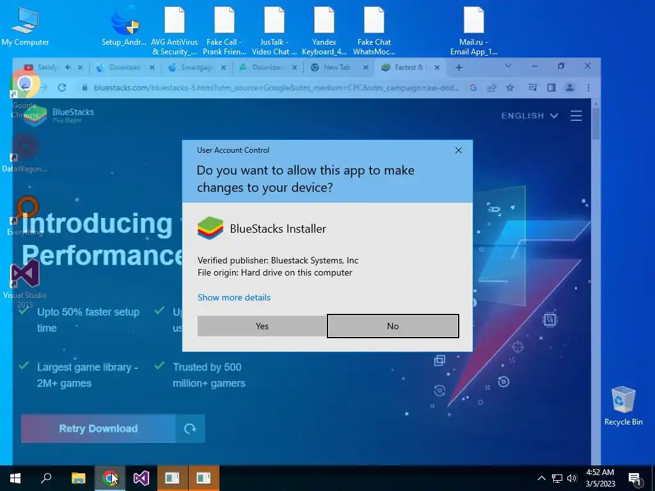Open File Explorer from taskbar
Image resolution: width=655 pixels, height=491 pixels.
[78, 478]
